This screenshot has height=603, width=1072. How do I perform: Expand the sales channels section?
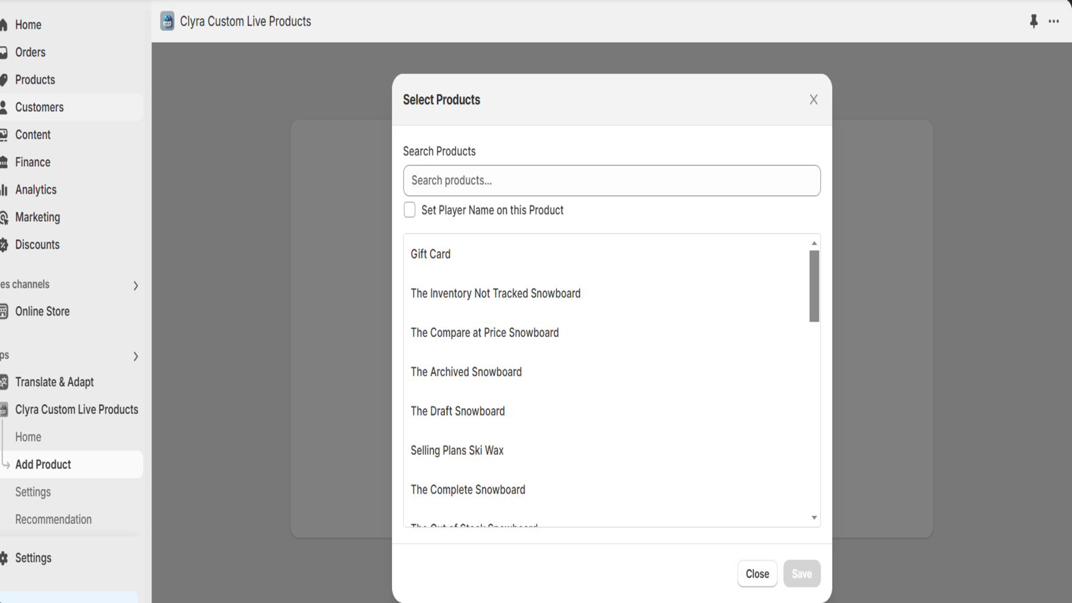[x=135, y=285]
